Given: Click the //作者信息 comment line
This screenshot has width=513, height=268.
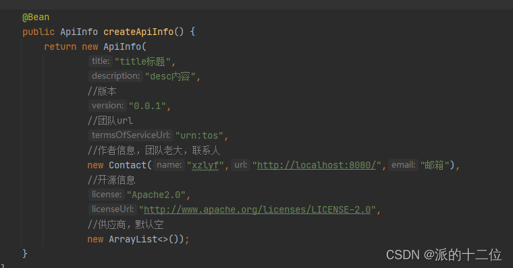Looking at the screenshot, I should 154,150.
